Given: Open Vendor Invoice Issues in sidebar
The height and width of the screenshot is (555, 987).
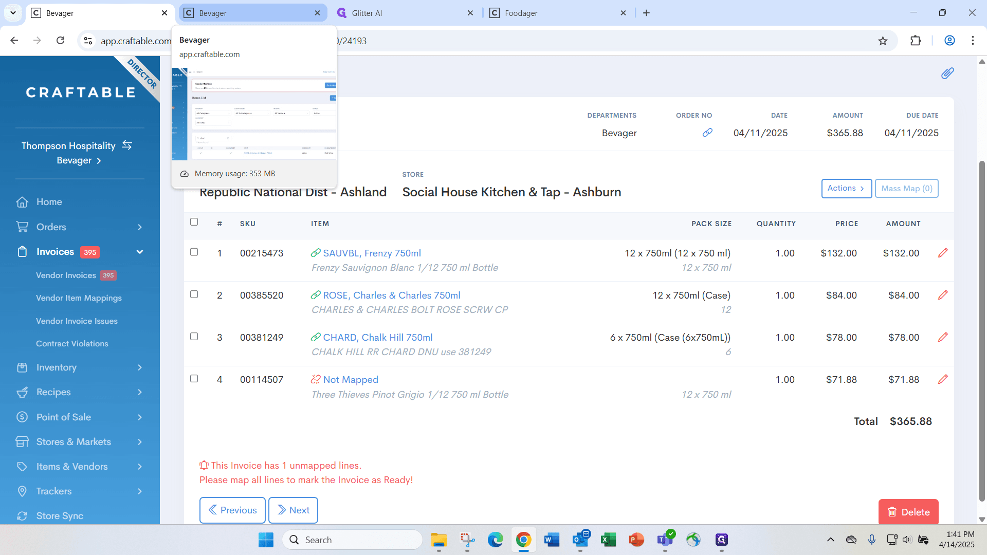Looking at the screenshot, I should (77, 321).
